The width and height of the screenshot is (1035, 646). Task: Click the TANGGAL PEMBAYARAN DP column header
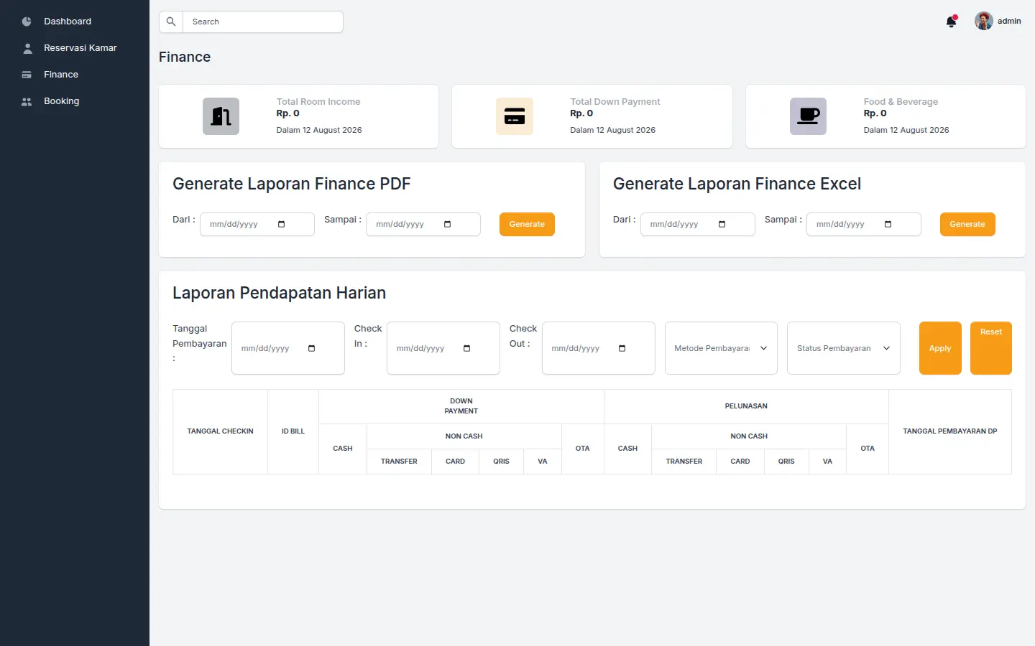pos(950,431)
